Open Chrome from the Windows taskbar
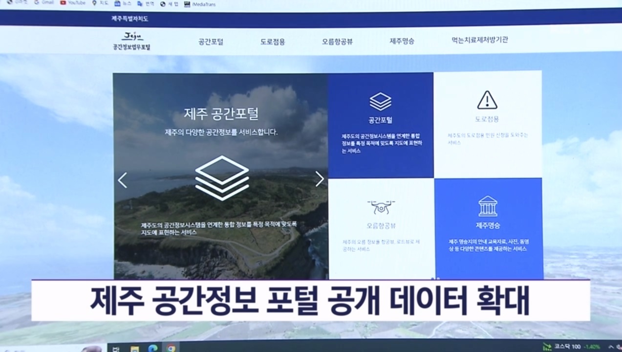The image size is (622, 352). point(171,348)
